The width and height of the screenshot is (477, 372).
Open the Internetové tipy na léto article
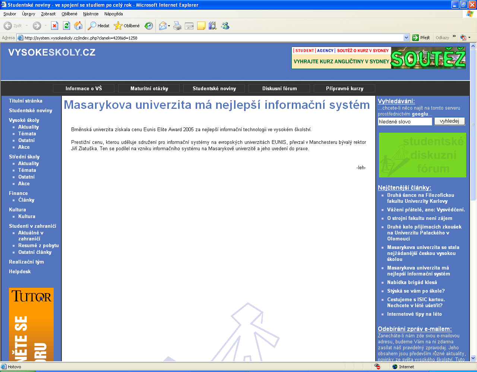[414, 314]
